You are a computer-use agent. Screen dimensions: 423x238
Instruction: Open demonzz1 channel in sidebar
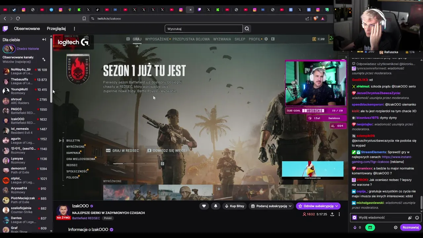[25, 171]
